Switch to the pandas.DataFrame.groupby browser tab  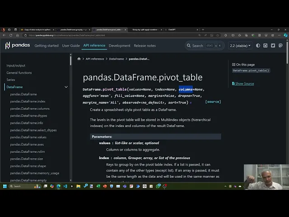click(73, 29)
